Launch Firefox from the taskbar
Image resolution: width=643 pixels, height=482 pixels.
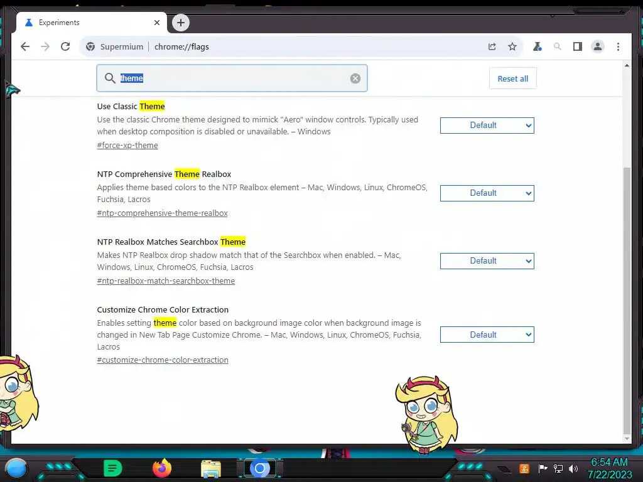[x=162, y=468]
